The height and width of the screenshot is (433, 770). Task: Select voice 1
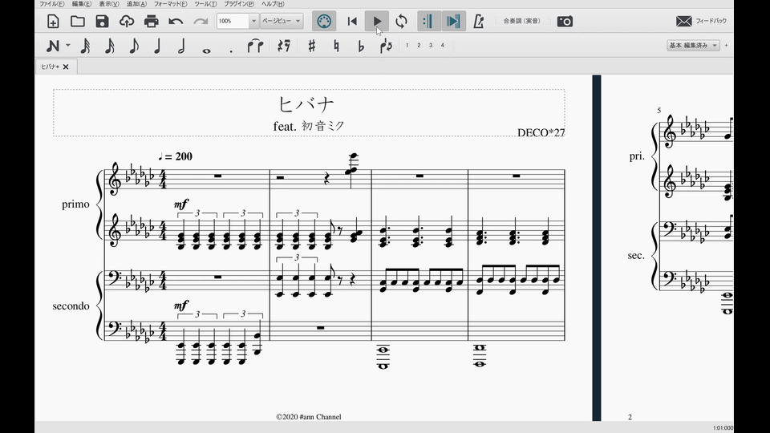(407, 45)
